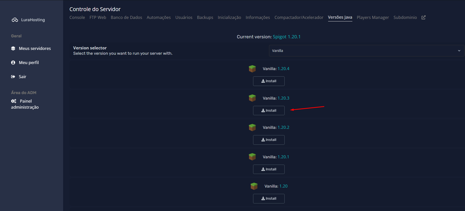Open the Backups tab
This screenshot has width=465, height=211.
(x=205, y=17)
